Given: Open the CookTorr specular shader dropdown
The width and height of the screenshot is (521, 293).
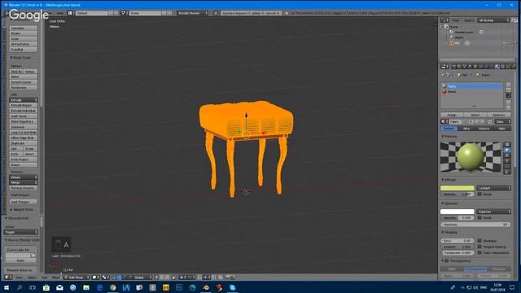Looking at the screenshot, I should (x=494, y=212).
